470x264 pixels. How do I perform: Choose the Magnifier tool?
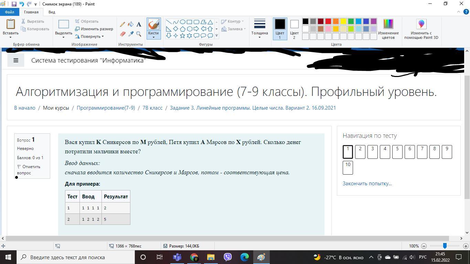139,34
